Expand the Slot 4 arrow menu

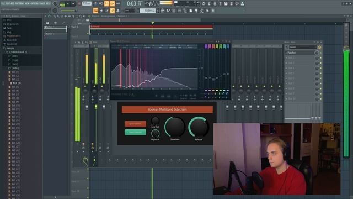pos(286,68)
